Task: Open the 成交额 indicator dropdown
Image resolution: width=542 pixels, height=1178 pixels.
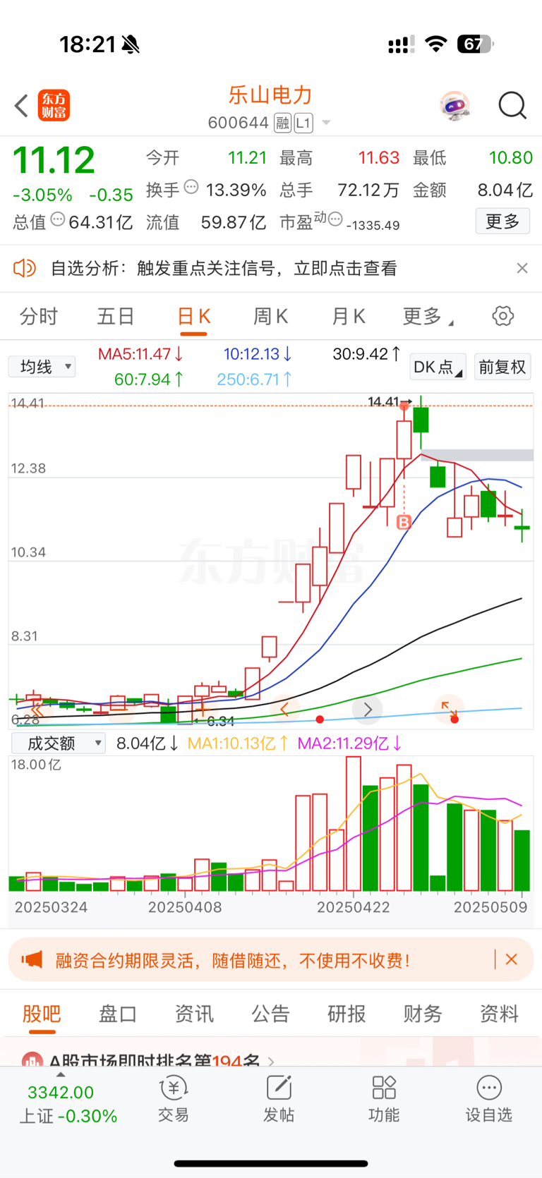Action: (58, 743)
